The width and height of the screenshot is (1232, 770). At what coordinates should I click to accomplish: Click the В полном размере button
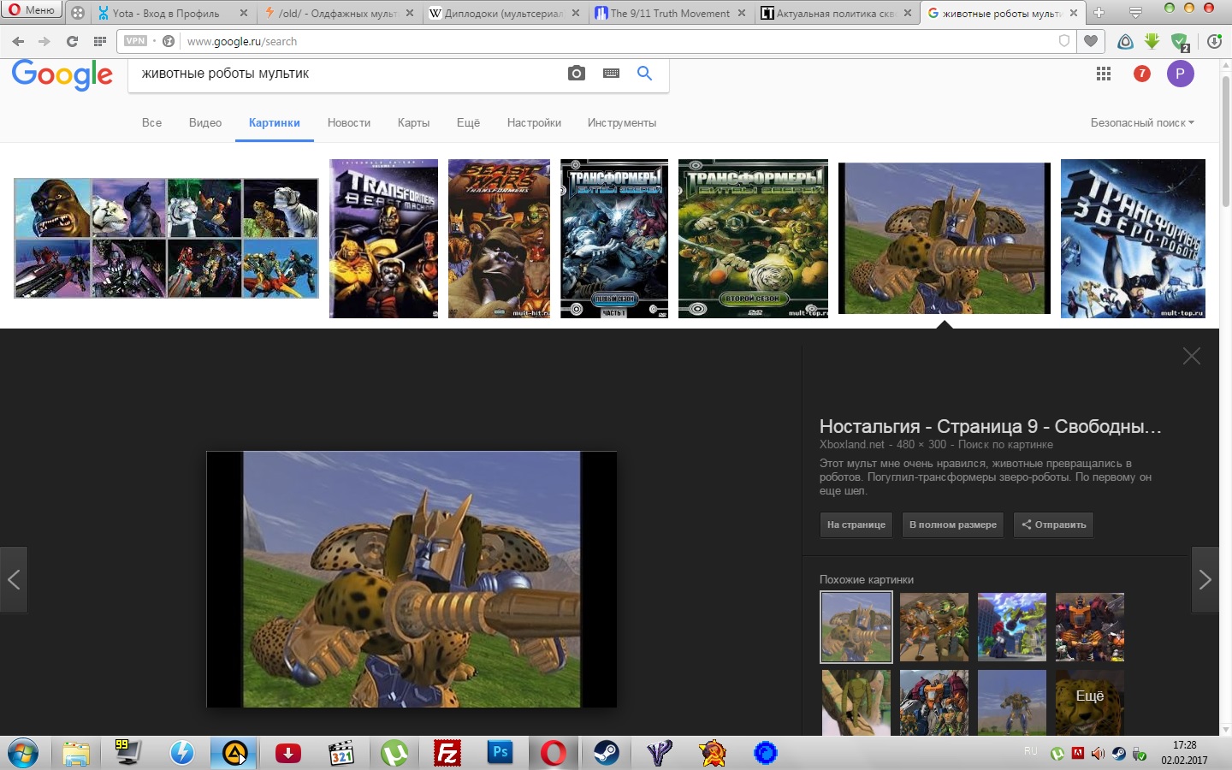(x=953, y=524)
